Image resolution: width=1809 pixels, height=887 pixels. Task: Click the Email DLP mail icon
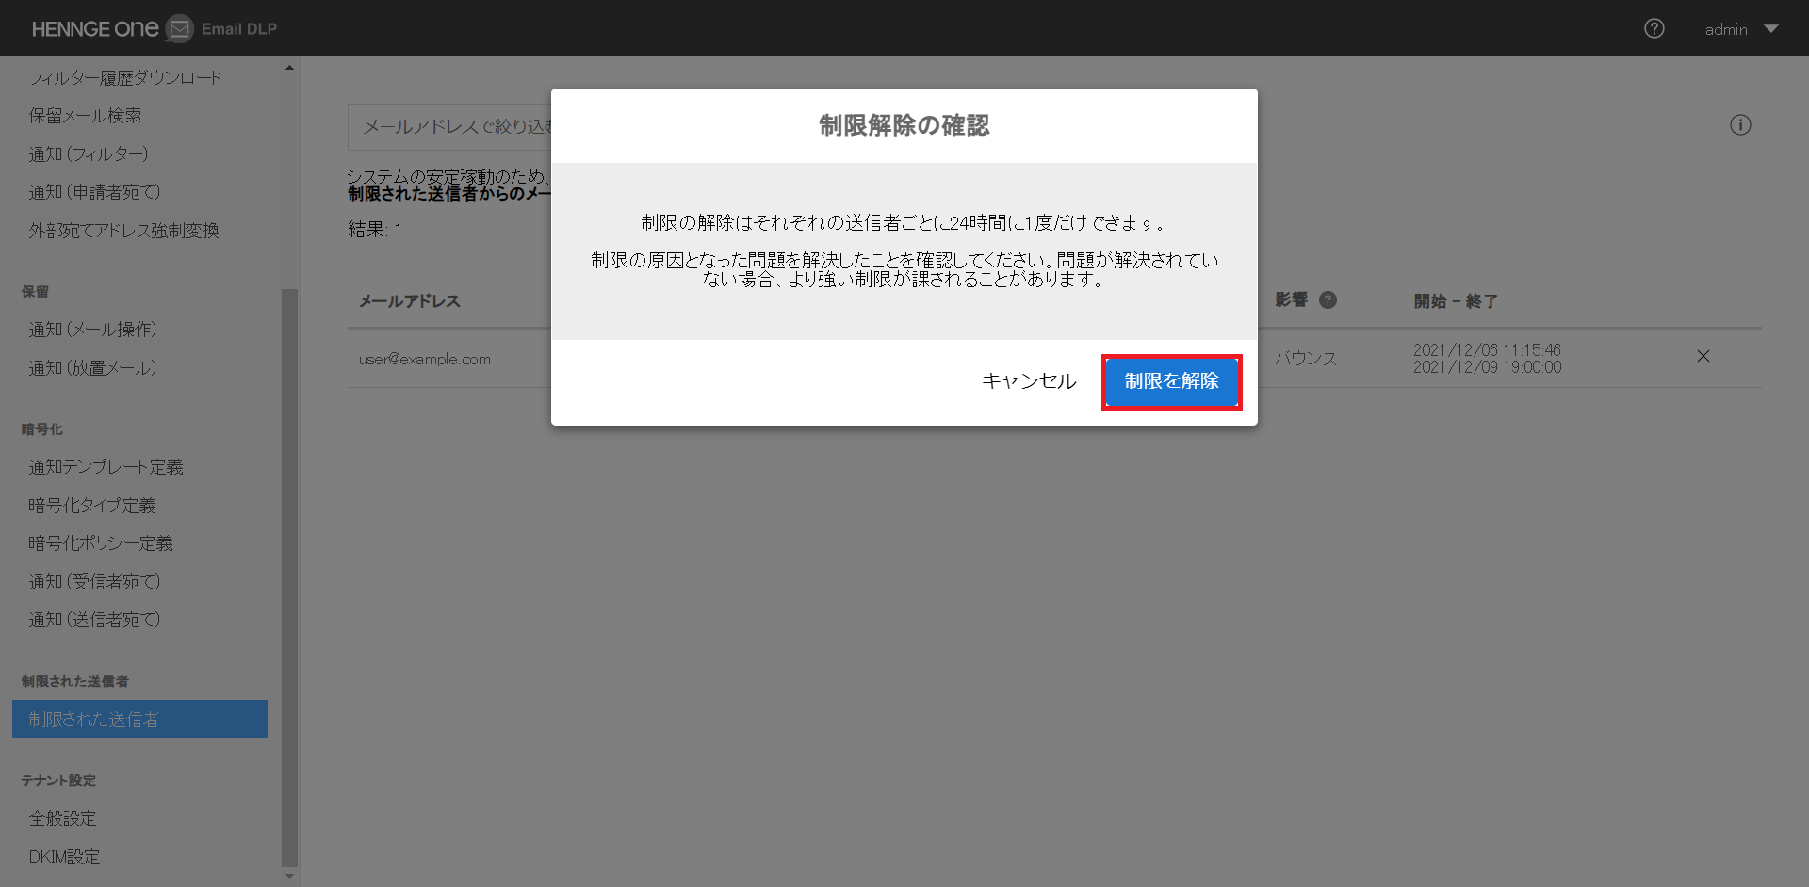click(179, 28)
